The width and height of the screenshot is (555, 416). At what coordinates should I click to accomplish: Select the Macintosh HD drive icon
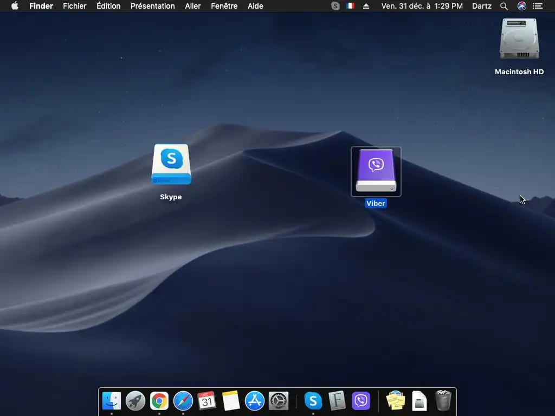519,39
